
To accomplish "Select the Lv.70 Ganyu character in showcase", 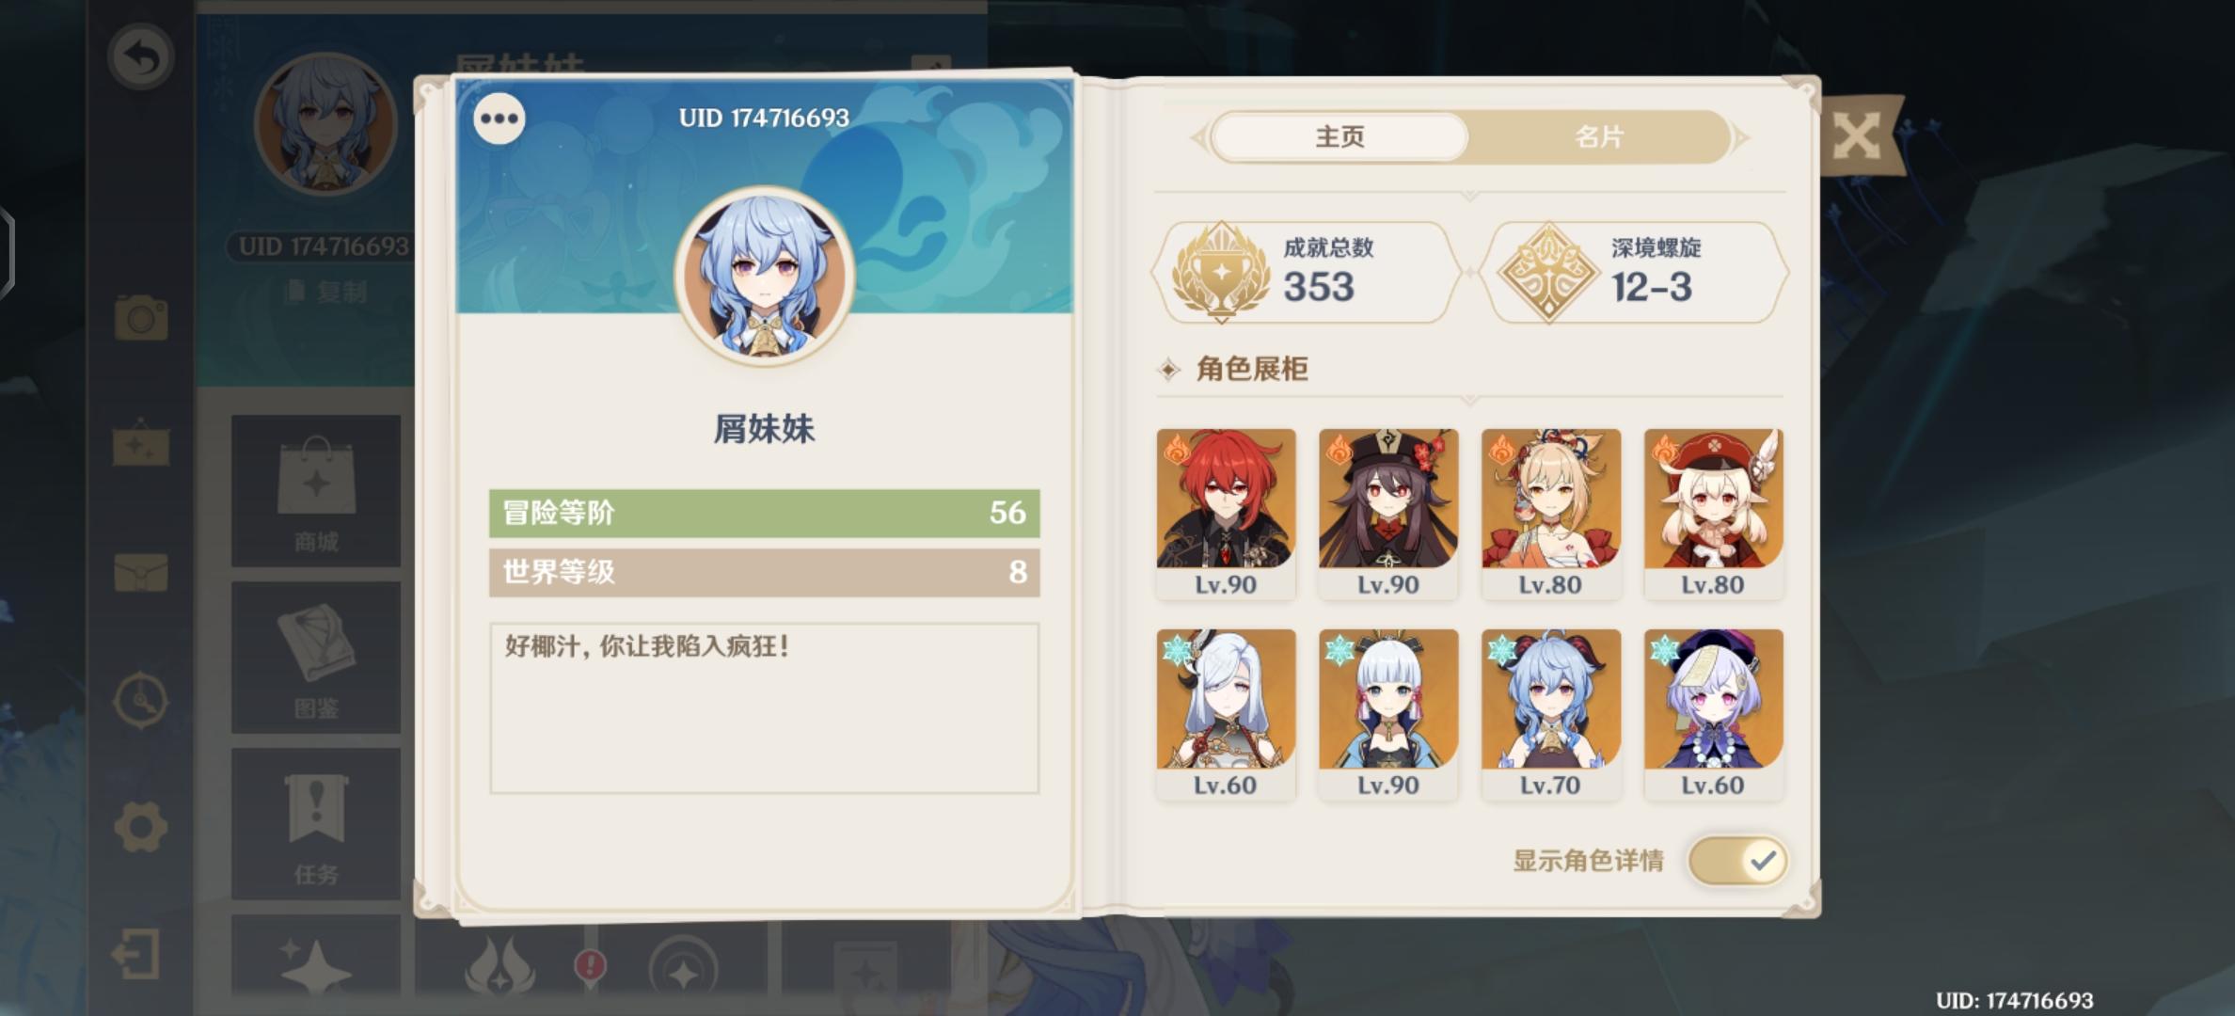I will click(1550, 714).
